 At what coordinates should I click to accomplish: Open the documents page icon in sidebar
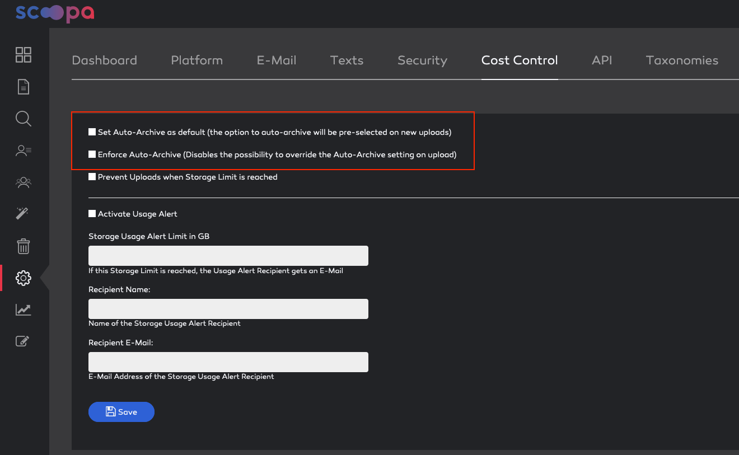tap(24, 87)
